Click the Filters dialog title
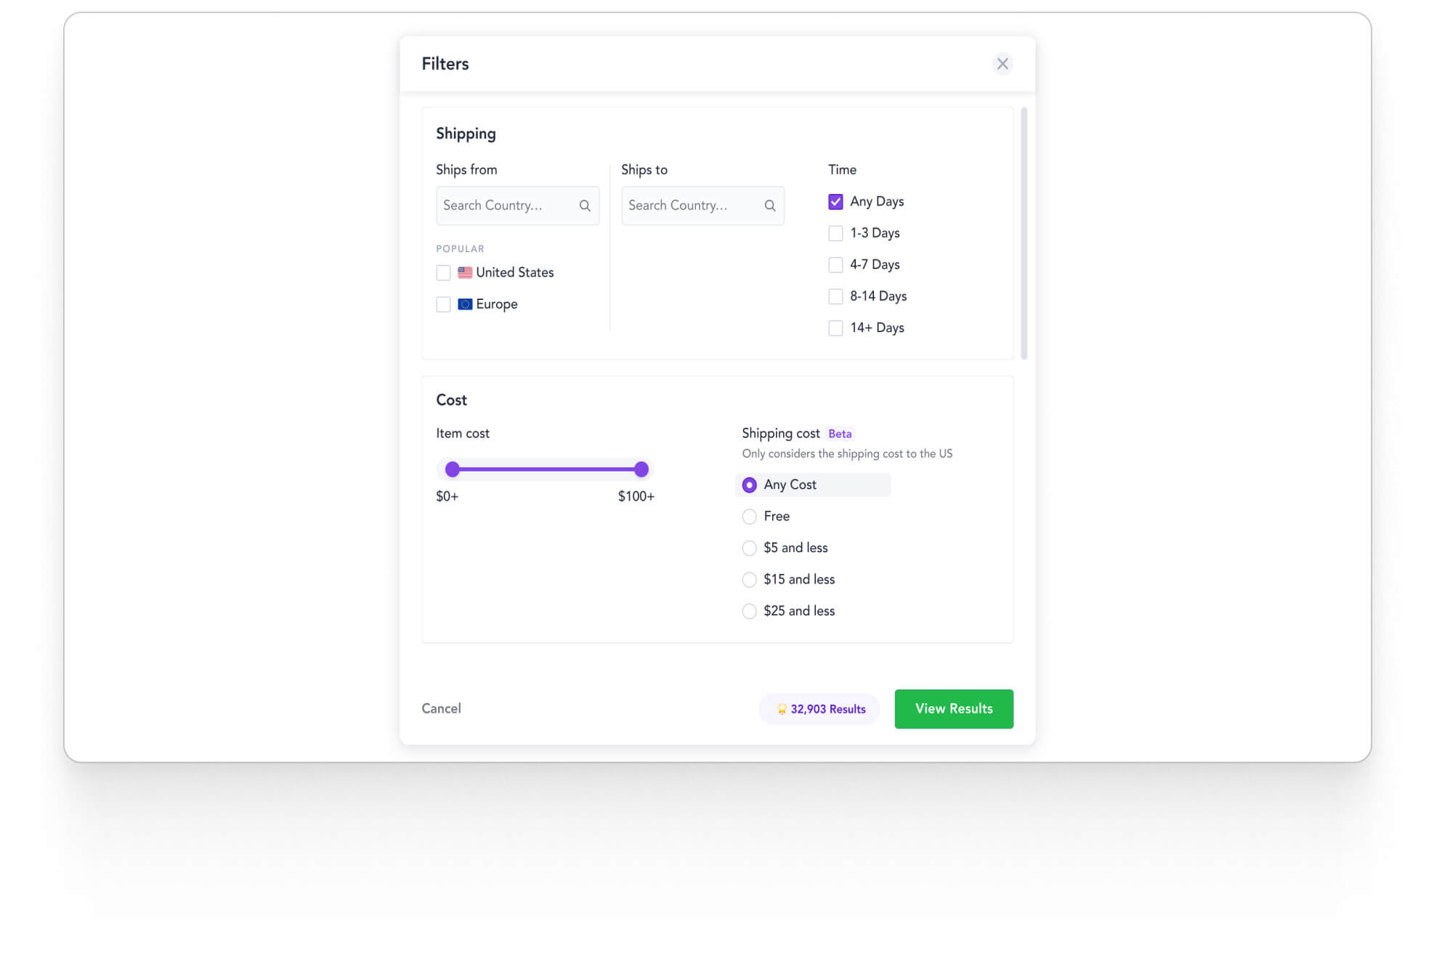Viewport: 1434px width, 980px height. tap(445, 64)
